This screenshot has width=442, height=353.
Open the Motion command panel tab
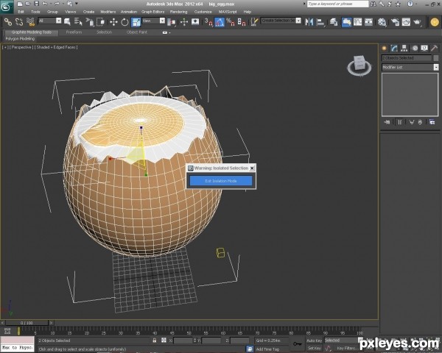[x=415, y=48]
